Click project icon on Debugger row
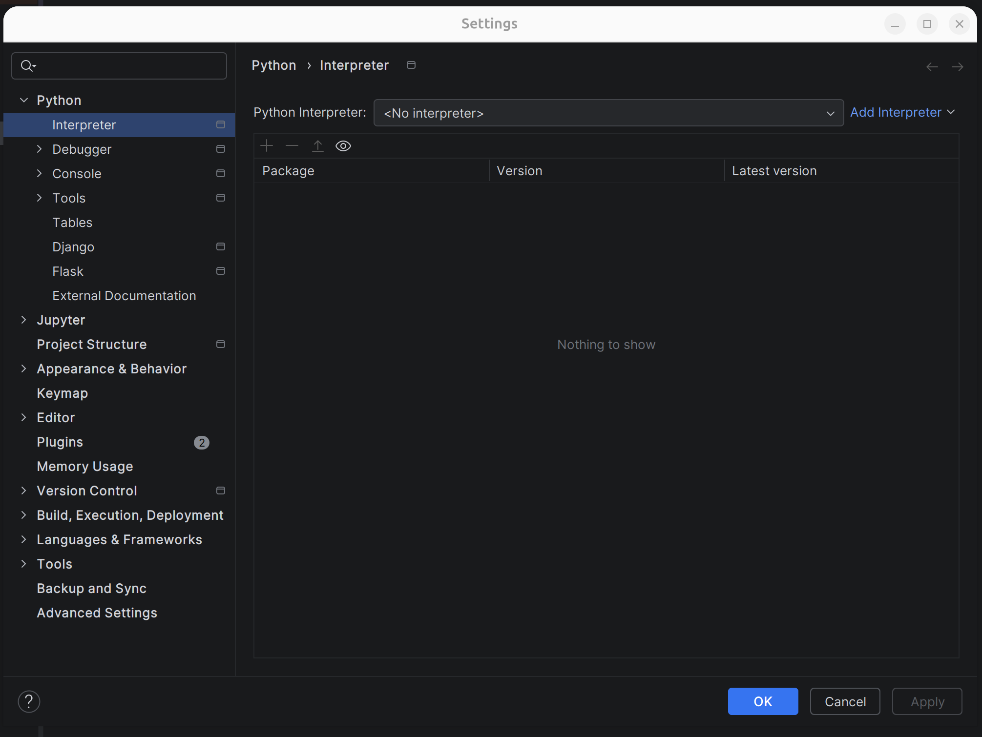The height and width of the screenshot is (737, 982). point(221,149)
